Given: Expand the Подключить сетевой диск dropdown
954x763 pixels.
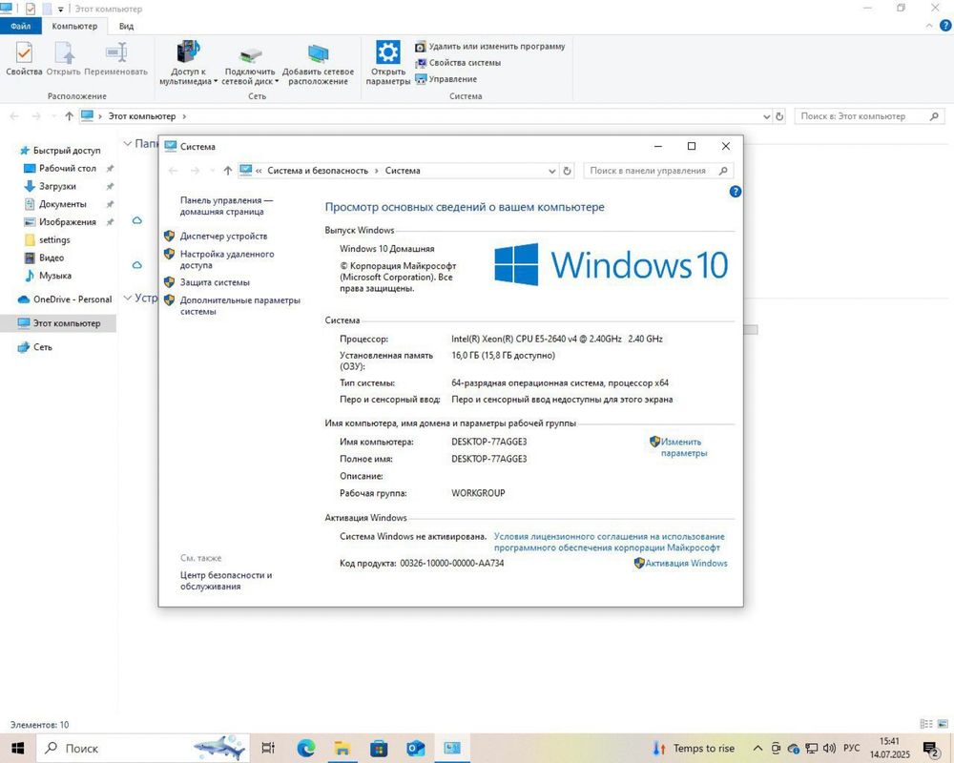Looking at the screenshot, I should point(277,81).
